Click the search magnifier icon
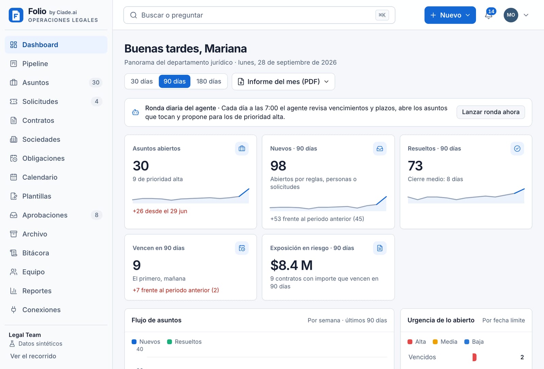 pyautogui.click(x=134, y=15)
